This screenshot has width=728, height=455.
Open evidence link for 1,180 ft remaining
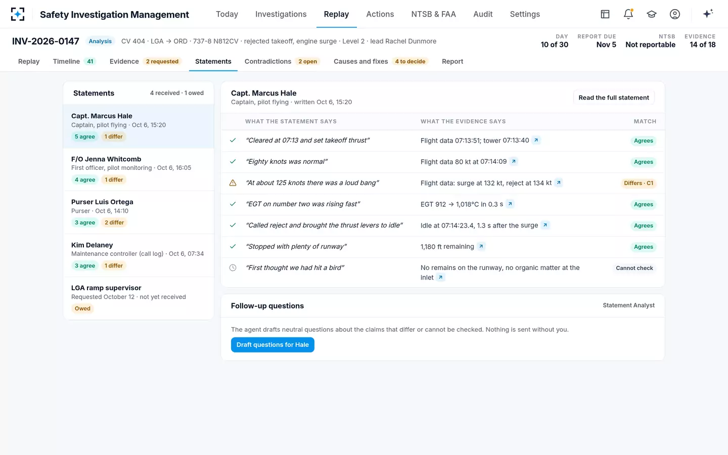[481, 246]
